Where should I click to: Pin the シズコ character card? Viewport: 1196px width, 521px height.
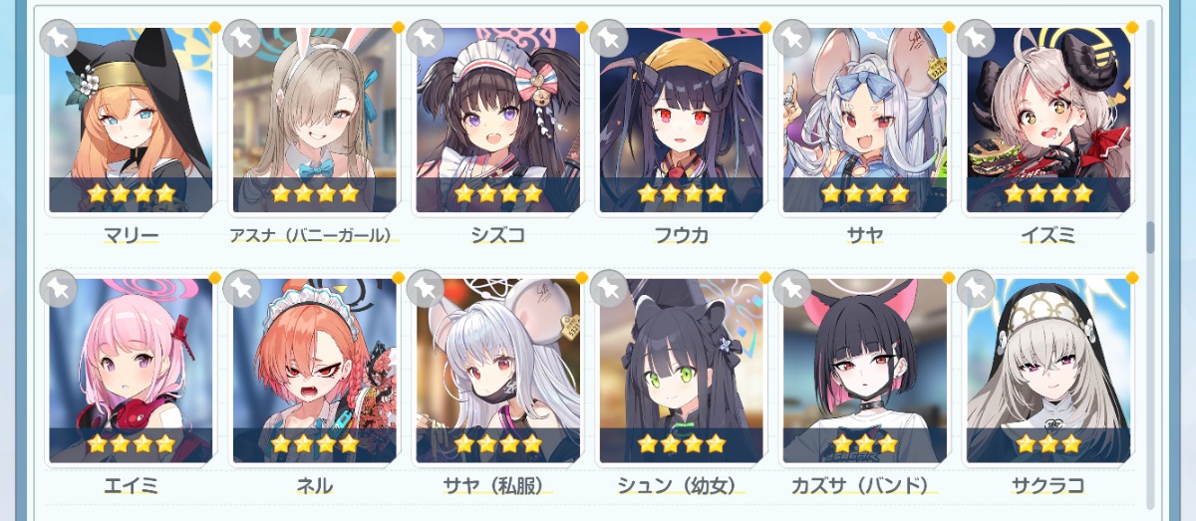tap(425, 38)
